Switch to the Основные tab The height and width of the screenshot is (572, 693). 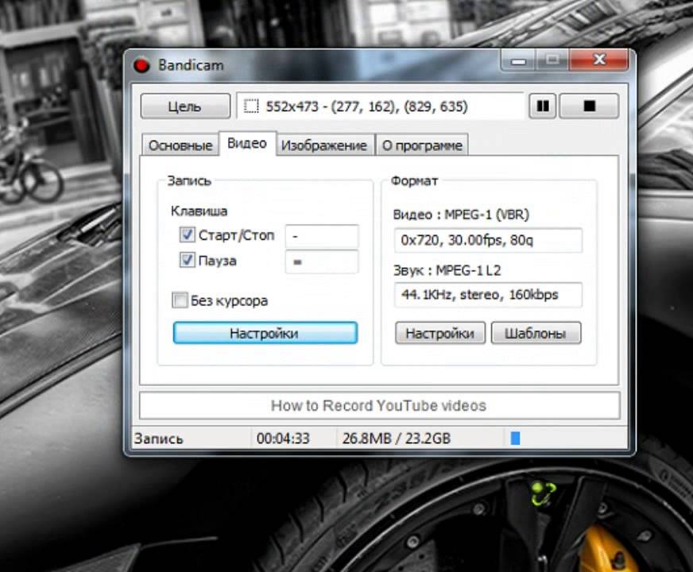point(180,145)
